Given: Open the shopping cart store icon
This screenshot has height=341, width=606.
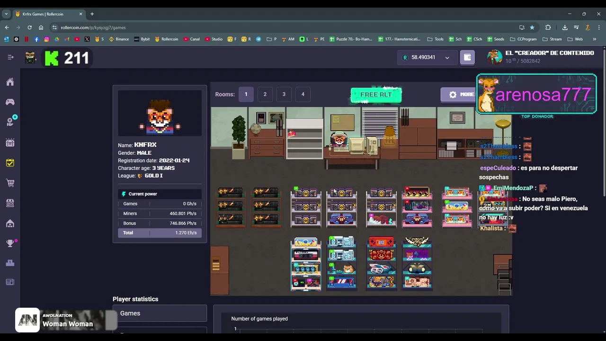Looking at the screenshot, I should coord(10,183).
